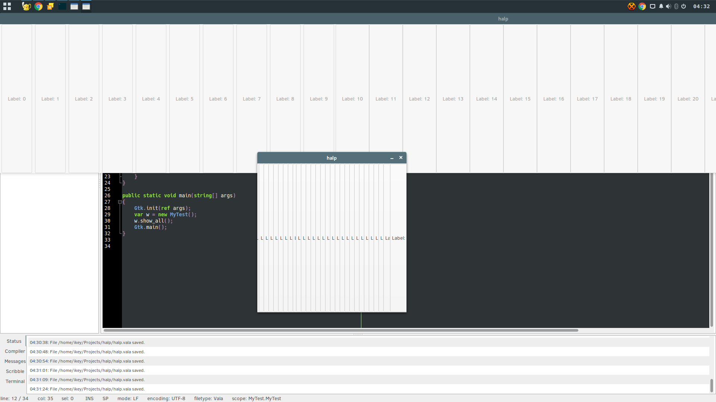Click 'Label: 2' in large halp window

pos(84,99)
